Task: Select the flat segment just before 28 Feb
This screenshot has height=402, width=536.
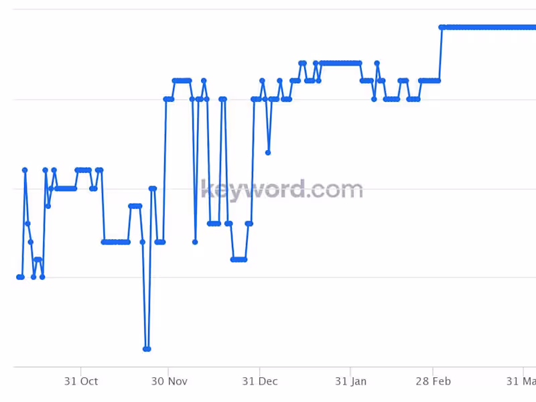Action: pyautogui.click(x=429, y=80)
